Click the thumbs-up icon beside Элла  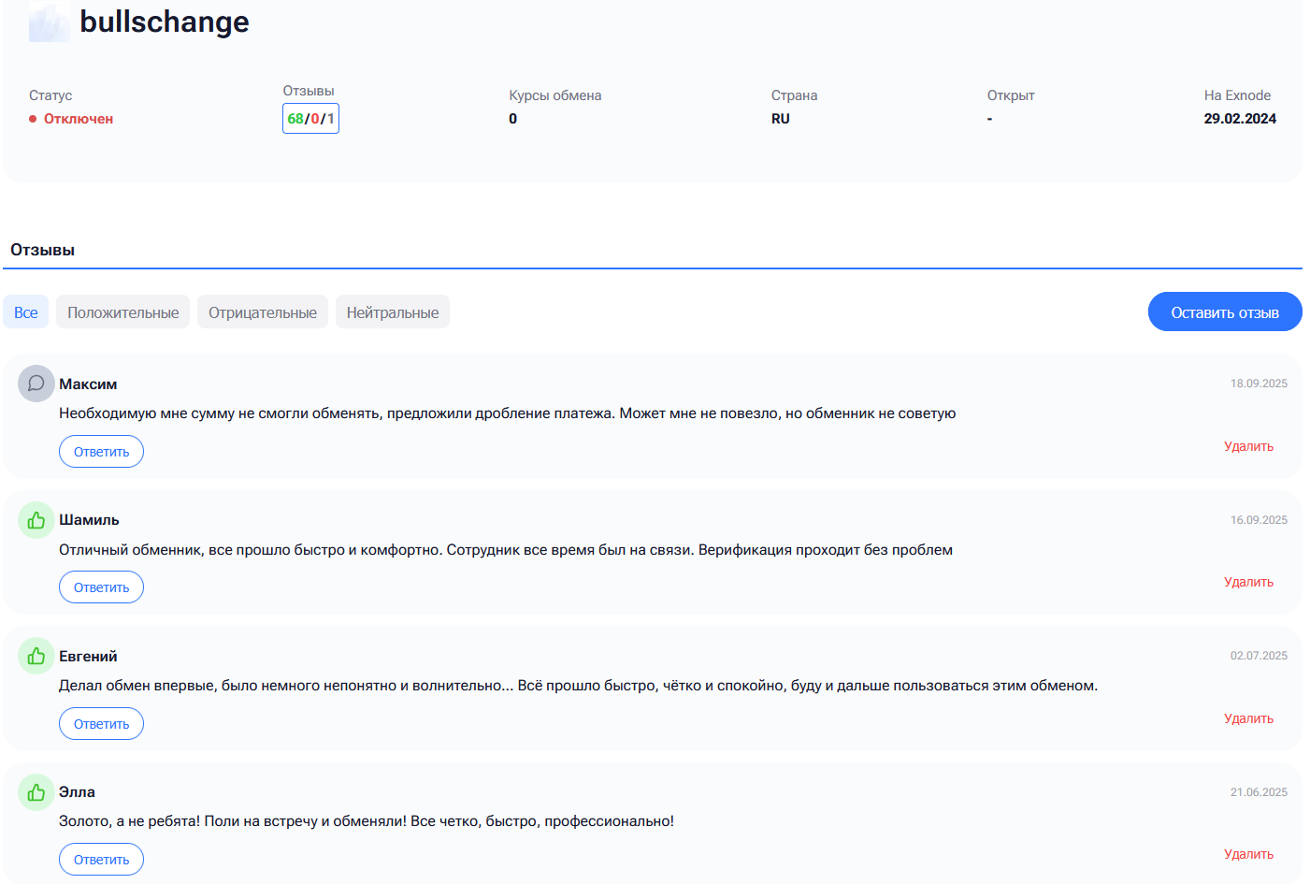click(36, 792)
